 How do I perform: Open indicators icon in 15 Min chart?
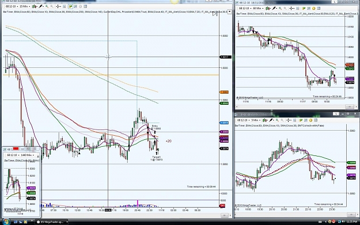click(x=75, y=6)
